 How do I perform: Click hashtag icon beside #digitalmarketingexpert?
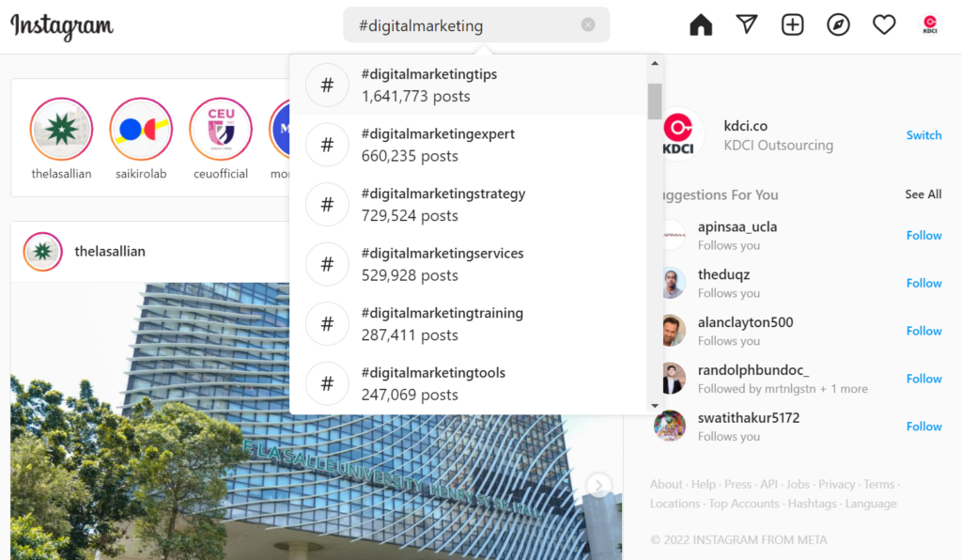tap(327, 145)
